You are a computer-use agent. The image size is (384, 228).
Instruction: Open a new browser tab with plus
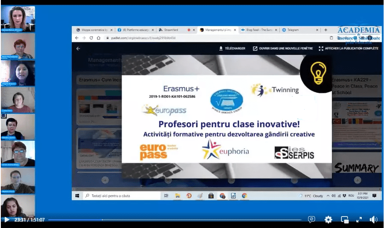[326, 30]
